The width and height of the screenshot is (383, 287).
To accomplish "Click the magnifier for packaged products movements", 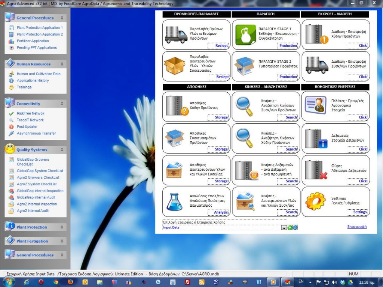I will tap(244, 106).
